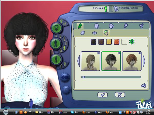Choose the elder age on age wheel
The image size is (154, 115).
[x=61, y=50]
